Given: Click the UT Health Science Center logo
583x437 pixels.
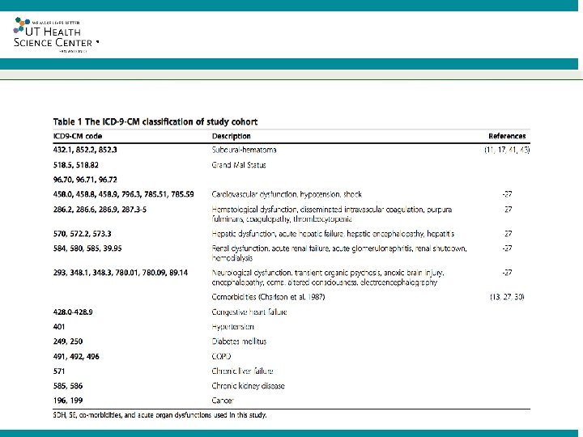Looking at the screenshot, I should pyautogui.click(x=56, y=35).
